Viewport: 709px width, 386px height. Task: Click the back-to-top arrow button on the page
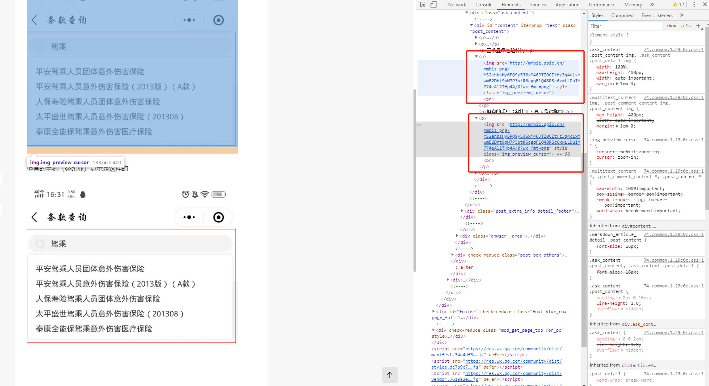pos(390,375)
